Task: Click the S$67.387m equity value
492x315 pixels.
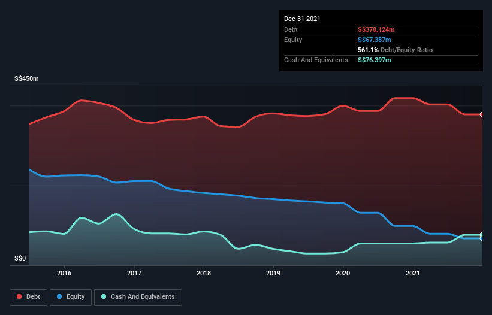Action: (x=375, y=40)
